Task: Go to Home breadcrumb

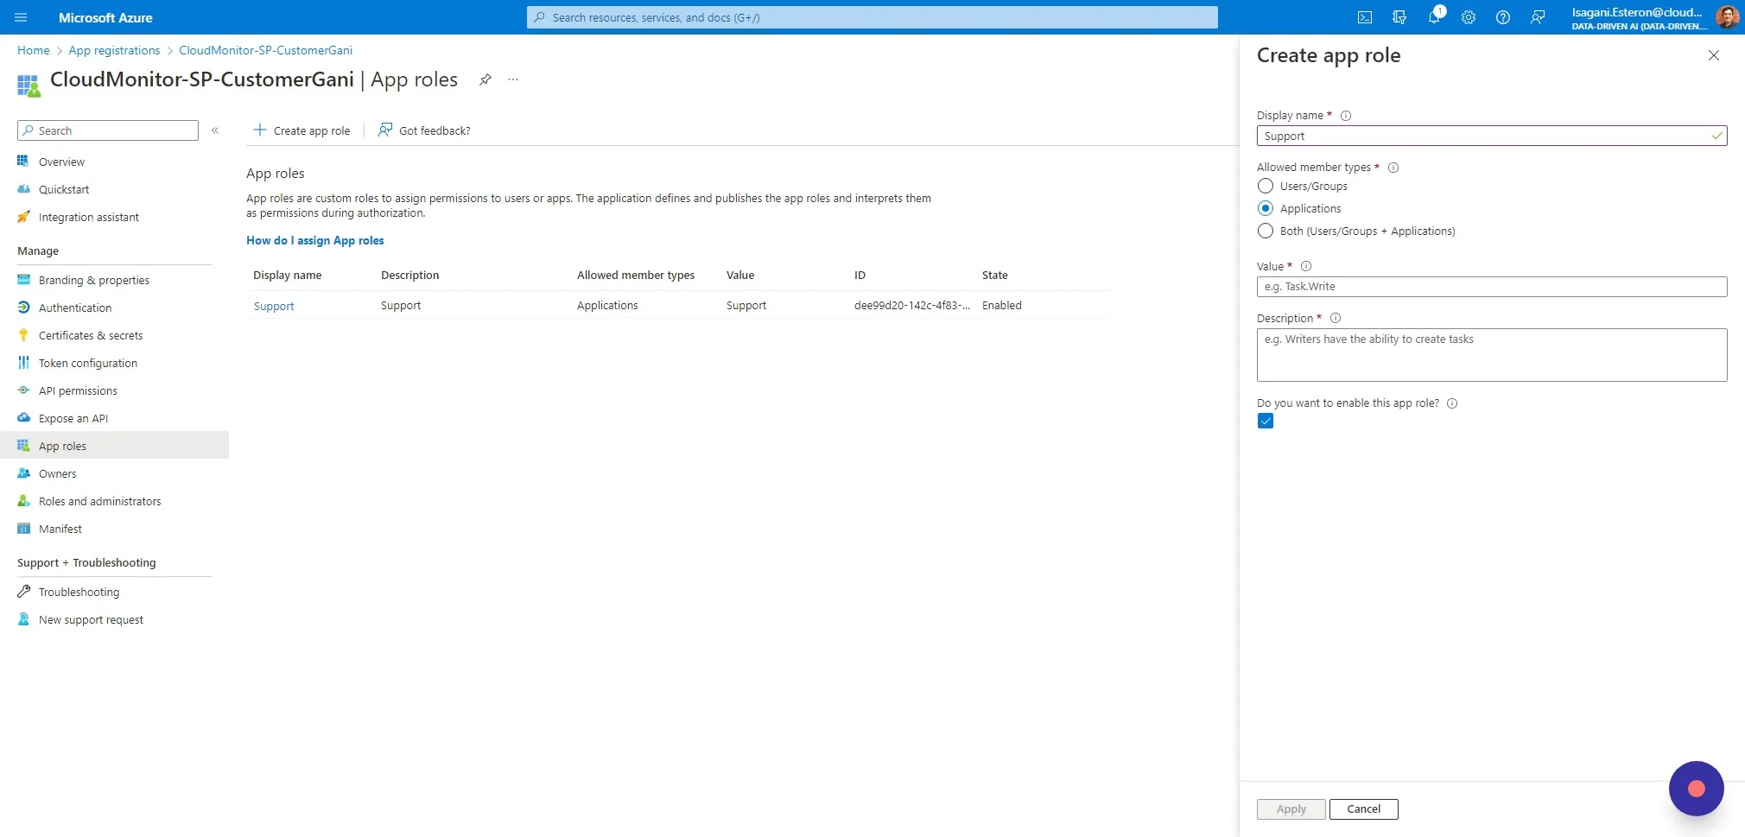Action: tap(34, 50)
